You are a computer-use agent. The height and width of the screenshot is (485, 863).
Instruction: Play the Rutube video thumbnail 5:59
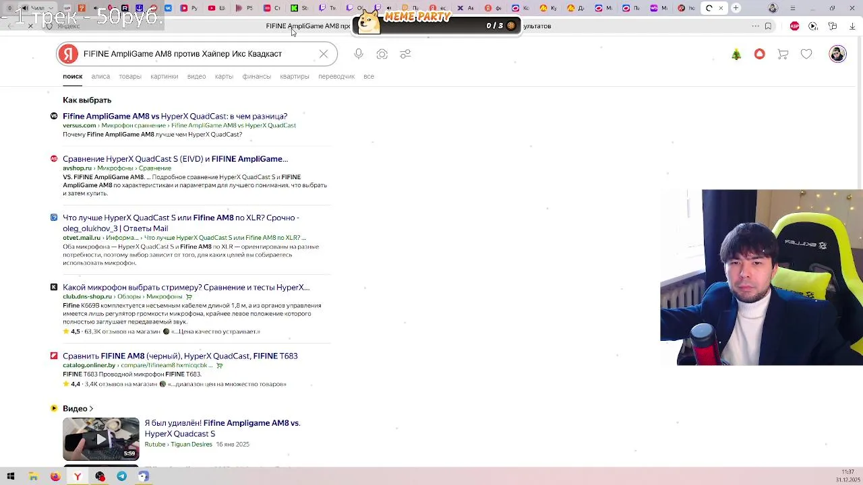(101, 439)
